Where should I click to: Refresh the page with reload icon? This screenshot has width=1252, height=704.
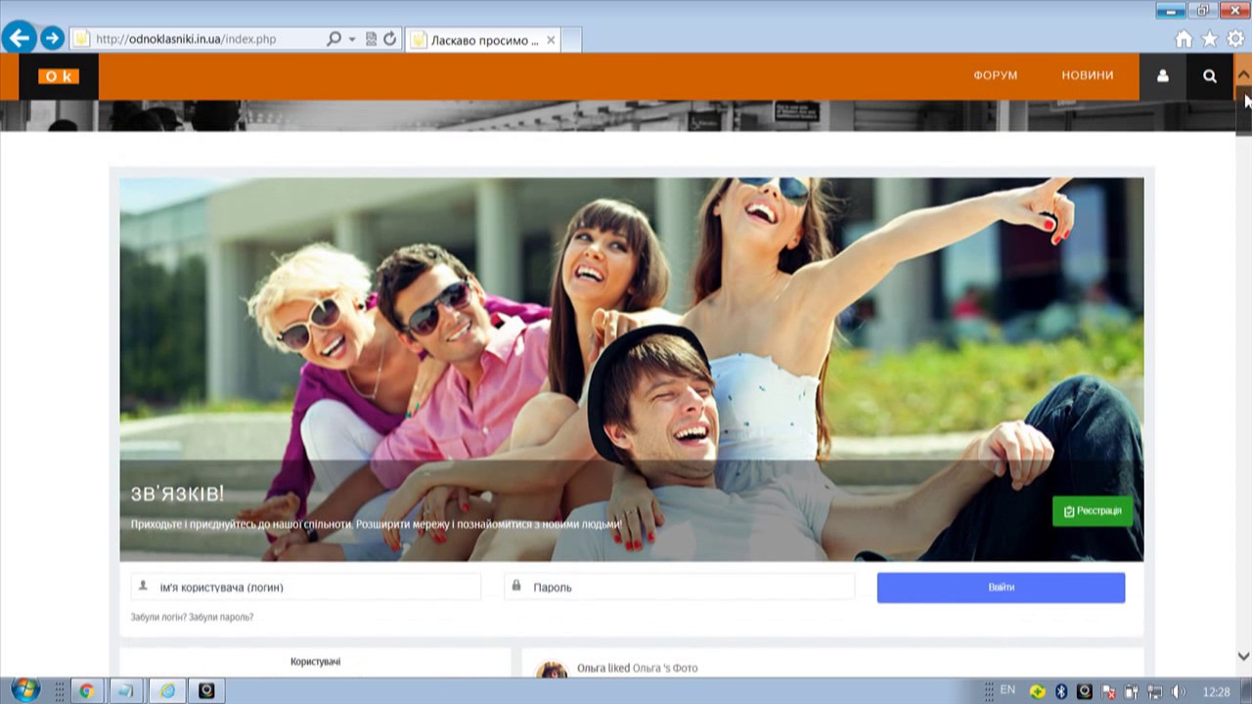pyautogui.click(x=389, y=39)
